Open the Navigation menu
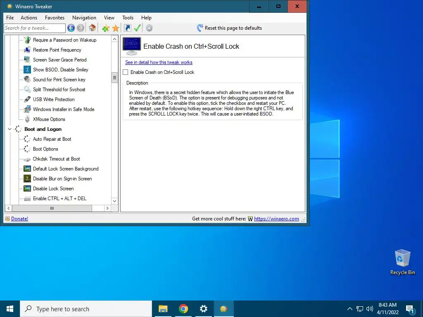Image resolution: width=423 pixels, height=317 pixels. click(84, 17)
